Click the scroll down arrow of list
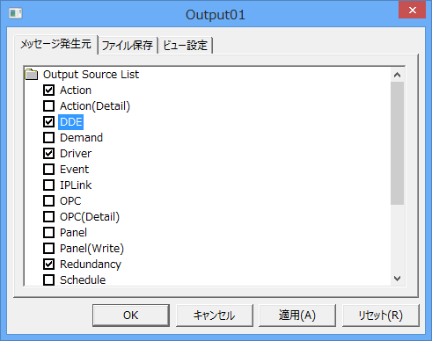432x341 pixels. tap(398, 279)
